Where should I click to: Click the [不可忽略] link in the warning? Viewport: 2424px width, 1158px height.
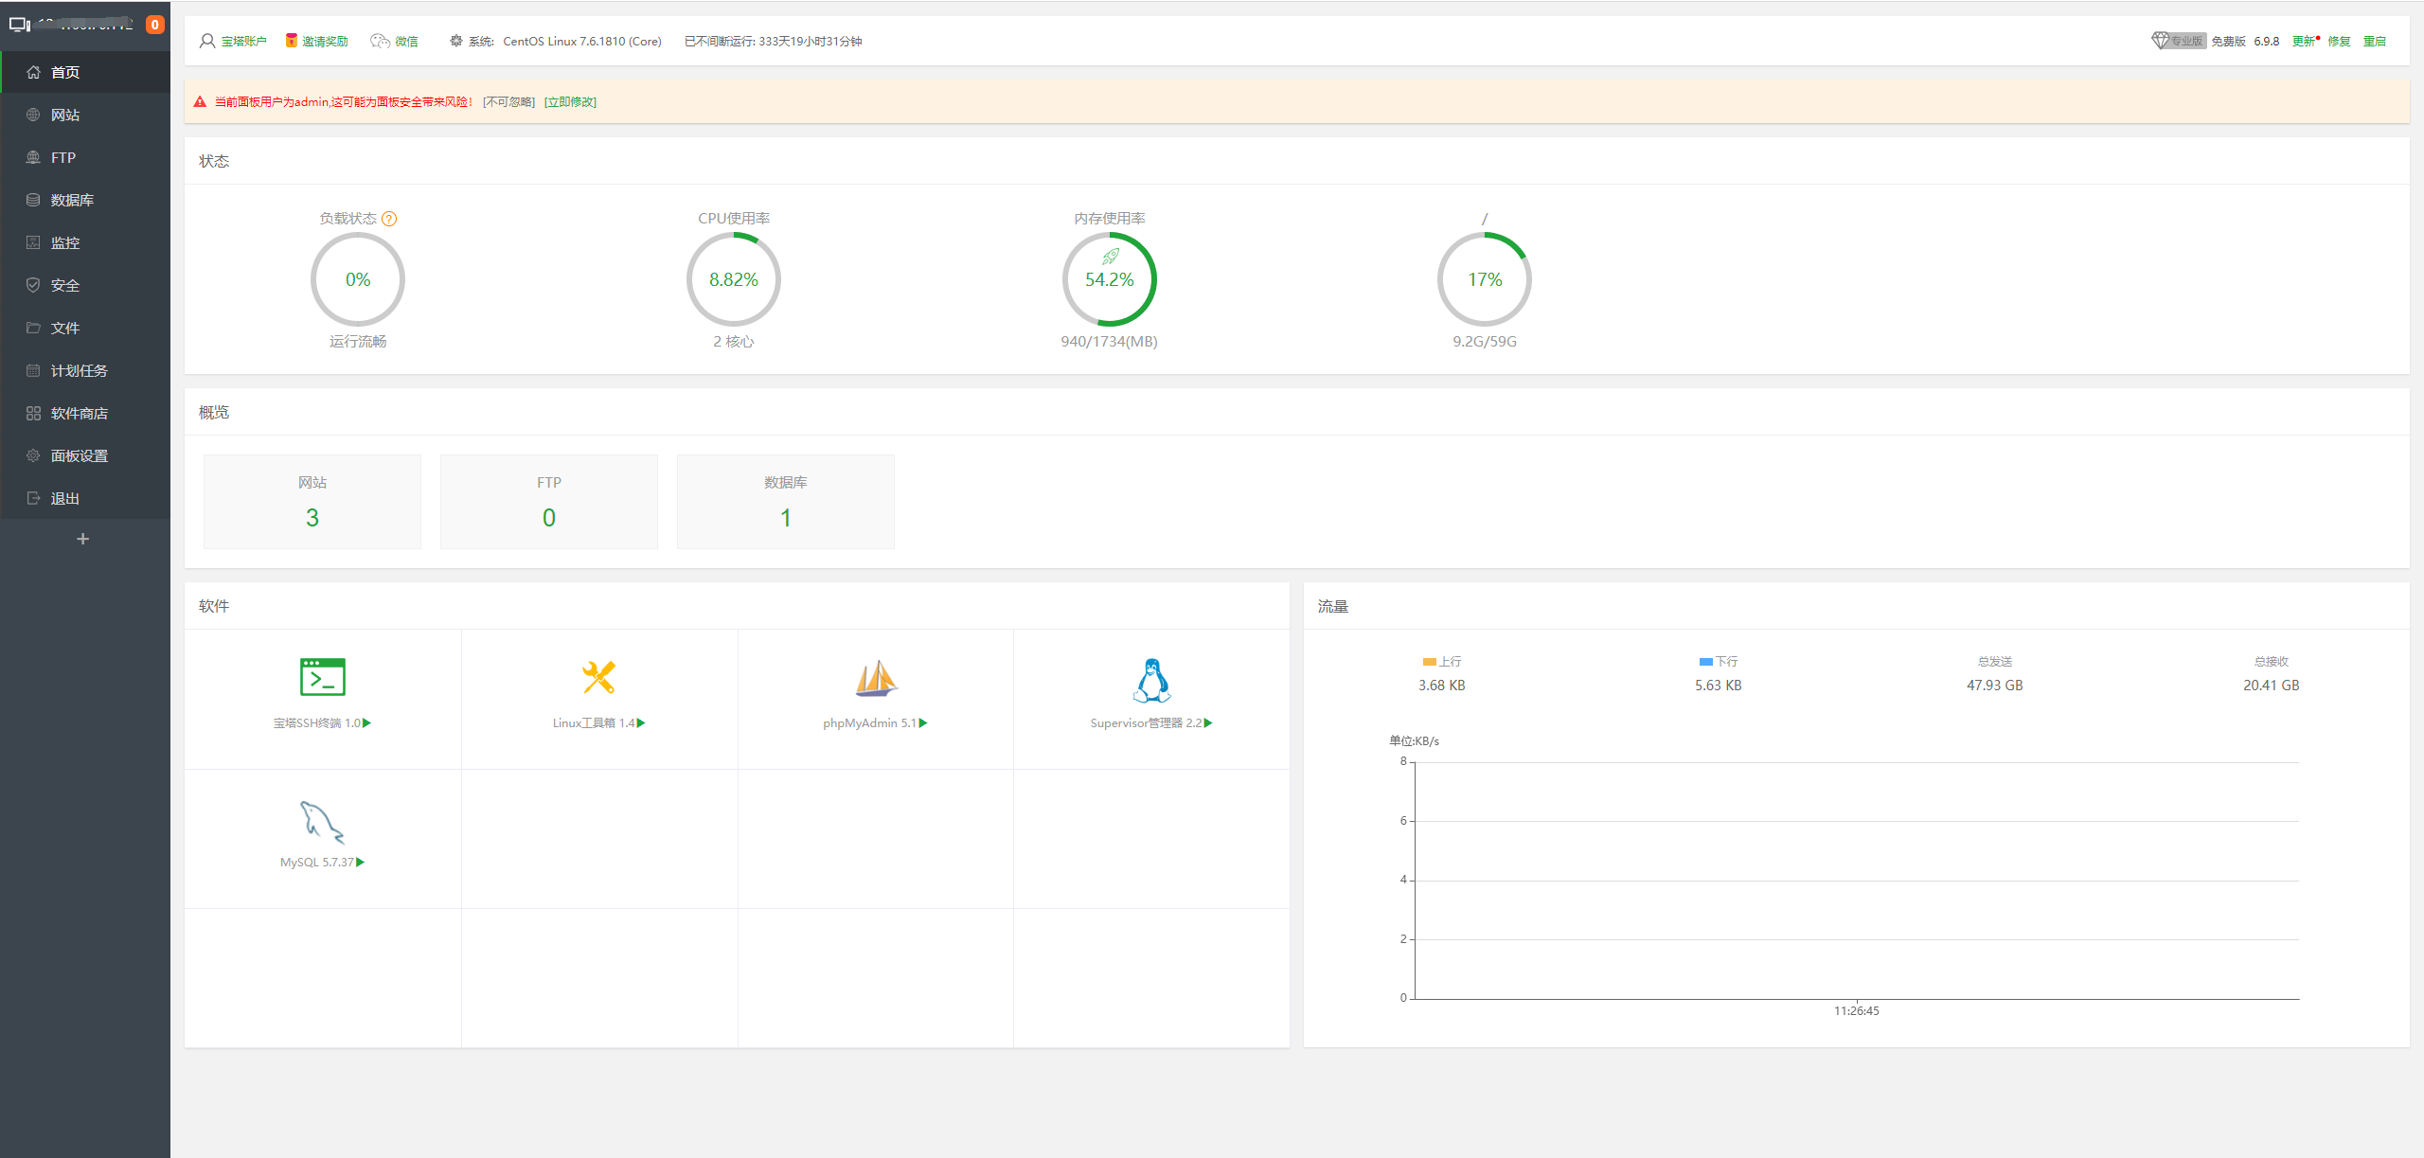click(x=509, y=102)
